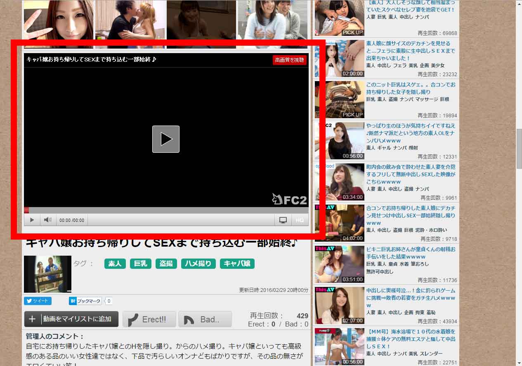The width and height of the screenshot is (522, 366).
Task: Toggle HQ quality in the player bar
Action: [300, 220]
